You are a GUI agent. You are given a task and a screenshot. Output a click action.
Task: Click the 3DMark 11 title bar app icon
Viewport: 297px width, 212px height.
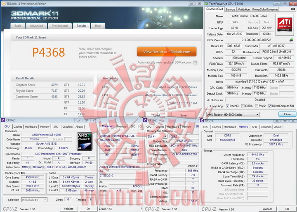click(x=3, y=4)
